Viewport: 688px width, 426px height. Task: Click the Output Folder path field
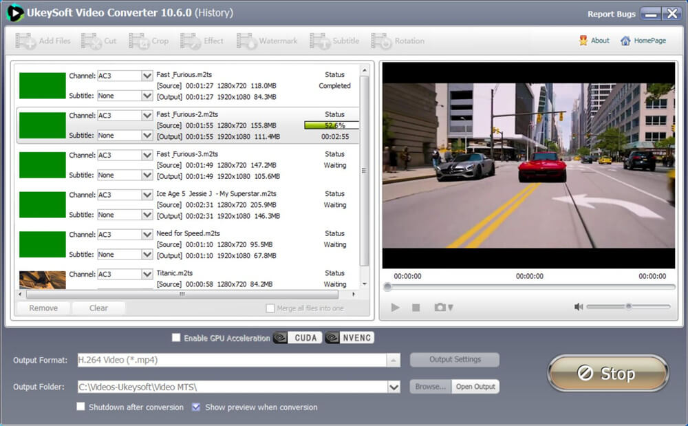233,387
